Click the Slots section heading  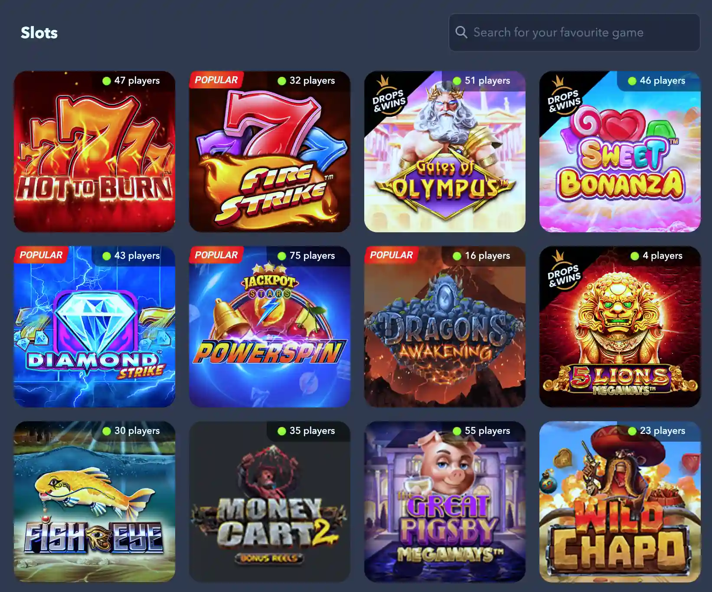[39, 33]
